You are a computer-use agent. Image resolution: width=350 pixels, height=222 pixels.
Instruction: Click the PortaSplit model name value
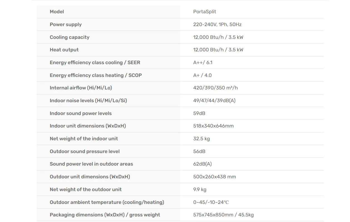pyautogui.click(x=204, y=12)
